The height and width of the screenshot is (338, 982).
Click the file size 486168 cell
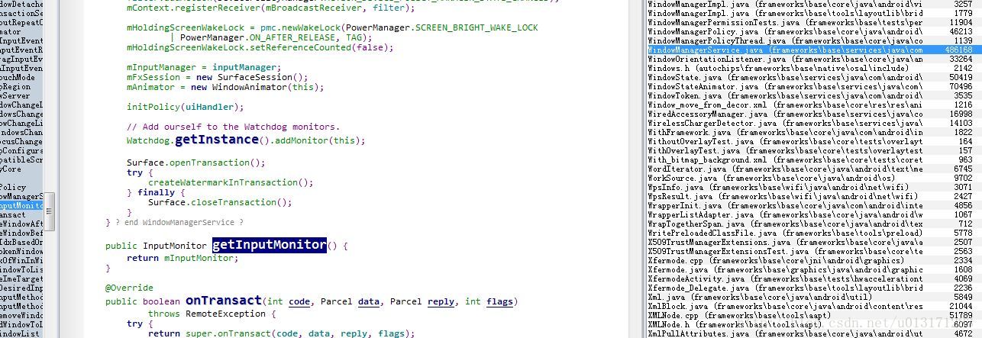coord(958,50)
